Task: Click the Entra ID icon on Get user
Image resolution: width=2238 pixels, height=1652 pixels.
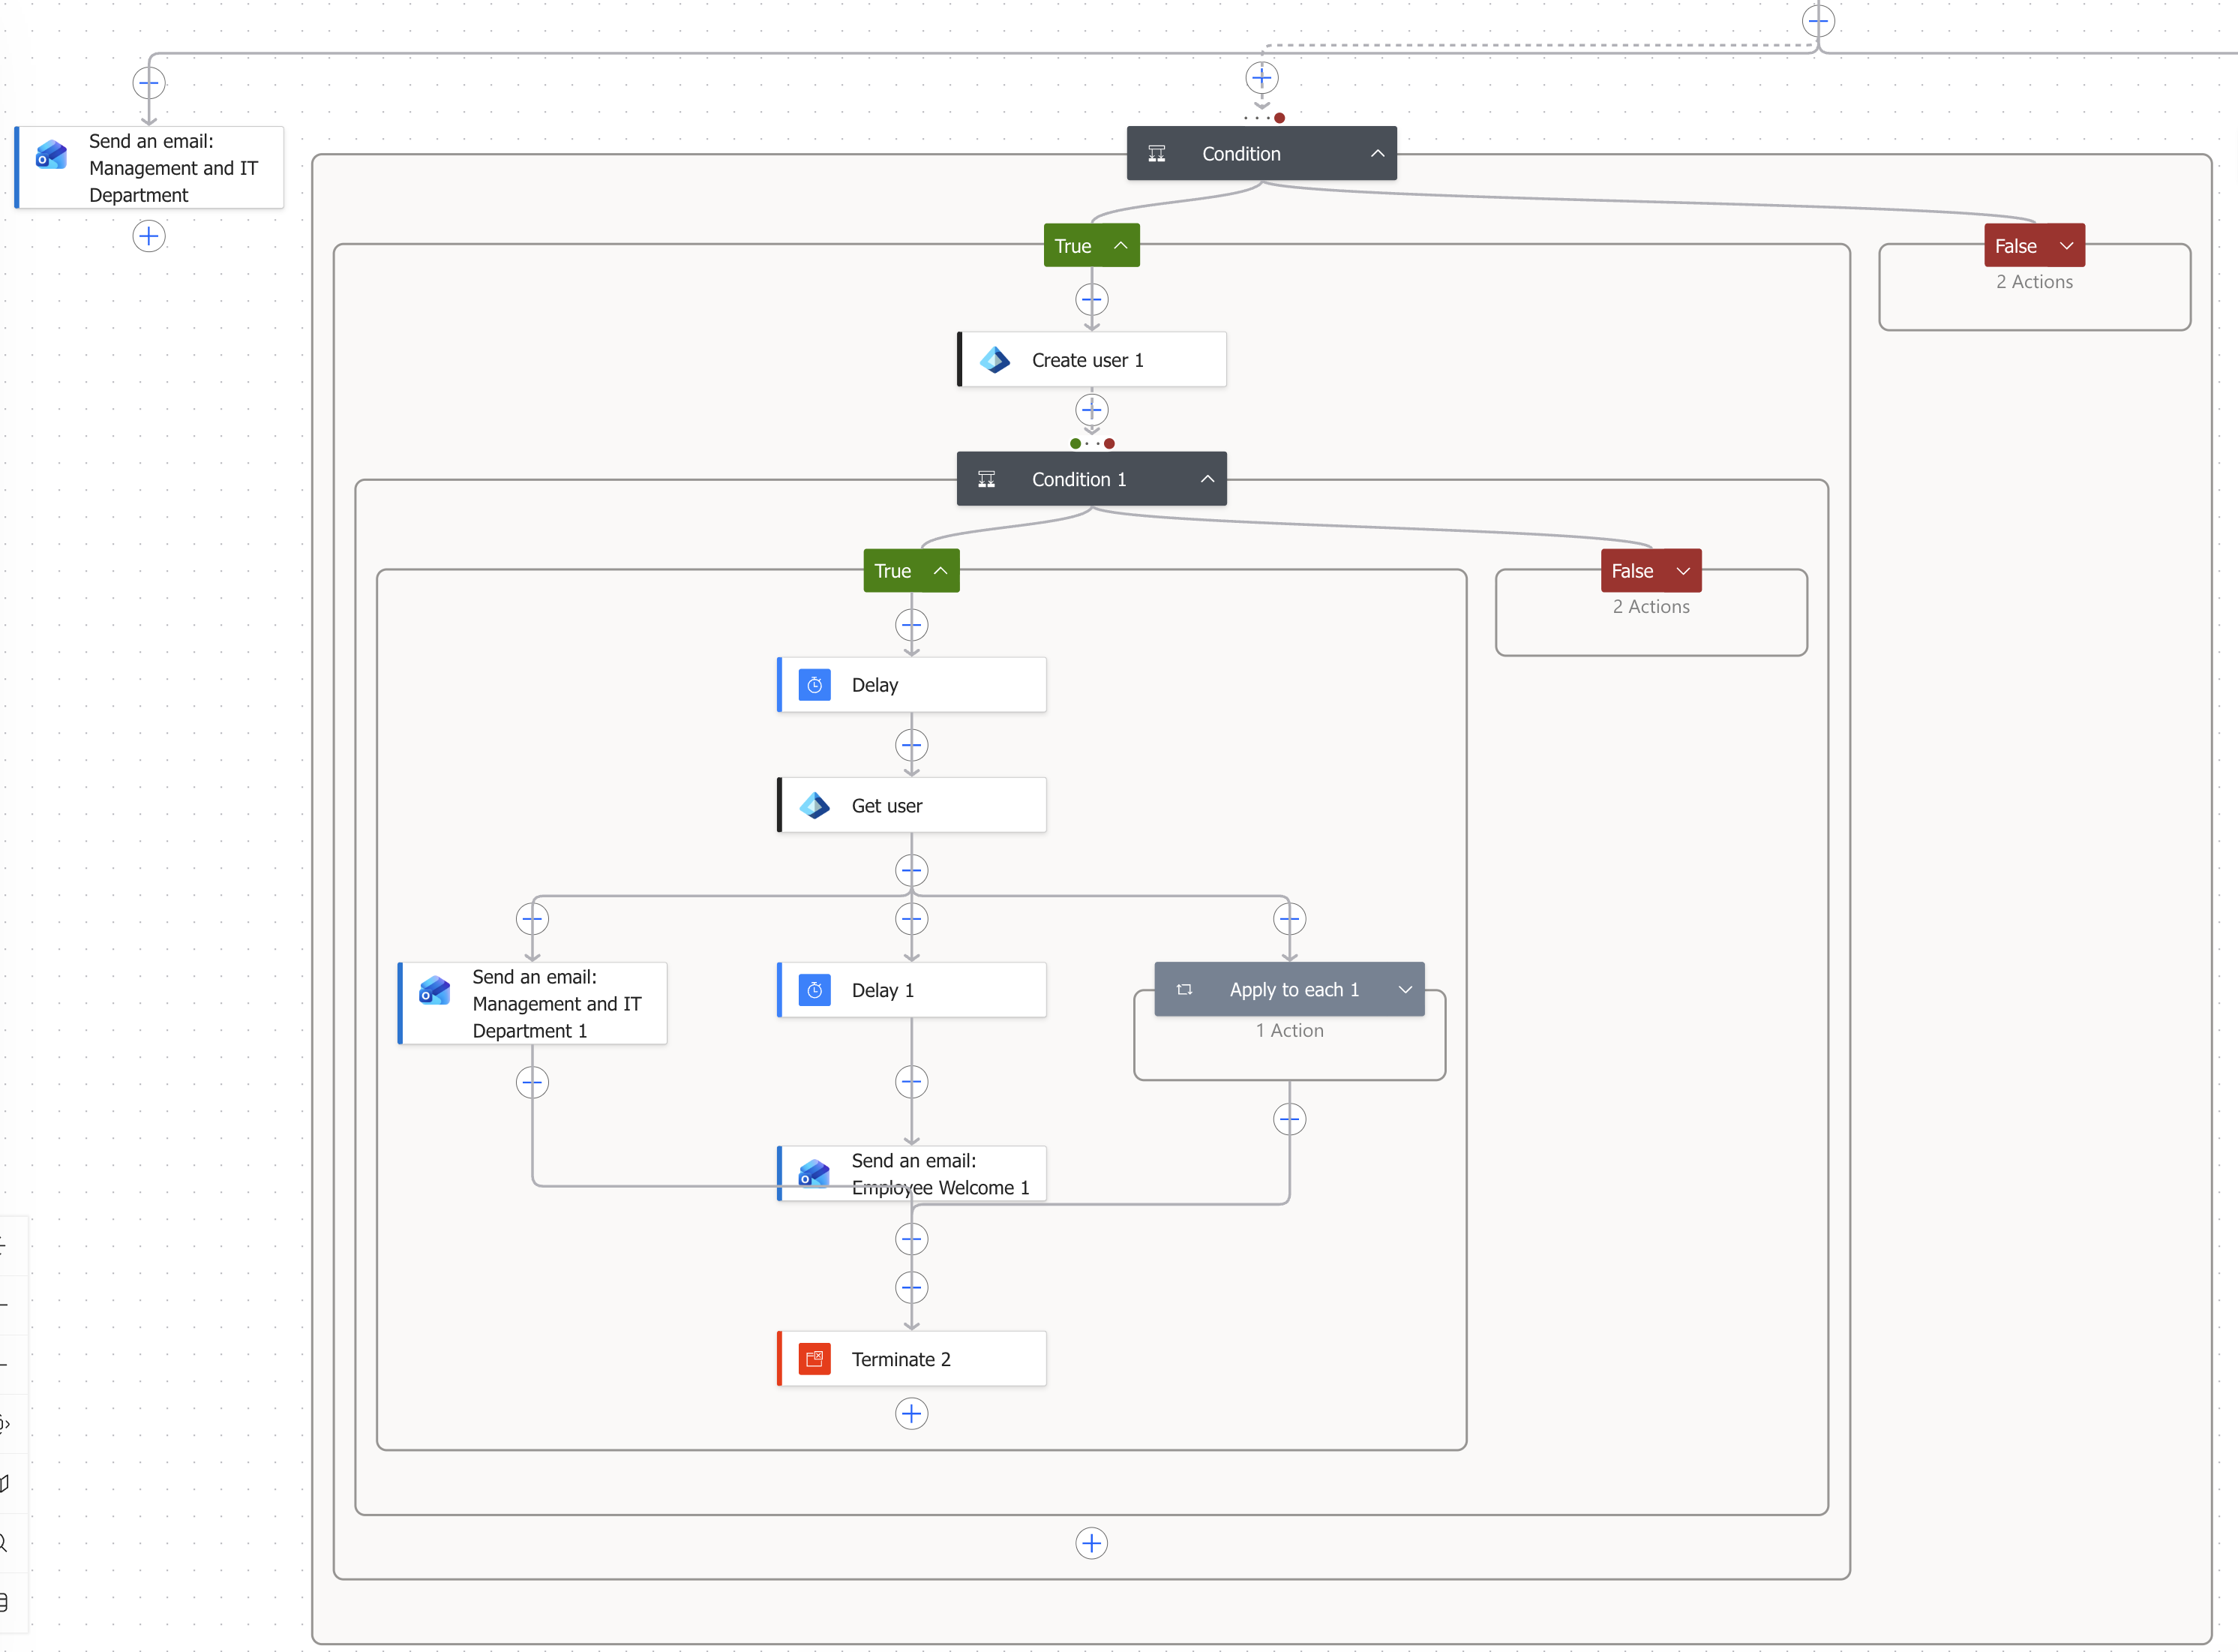Action: click(x=814, y=805)
